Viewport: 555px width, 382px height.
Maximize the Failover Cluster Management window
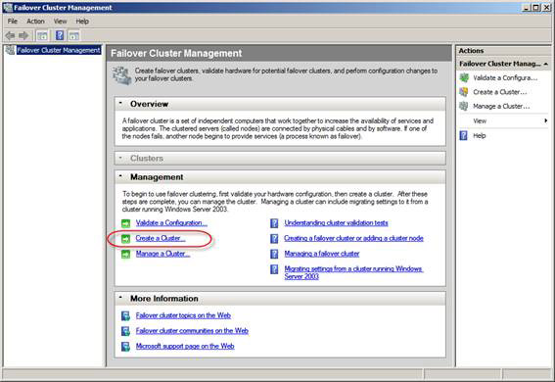535,8
